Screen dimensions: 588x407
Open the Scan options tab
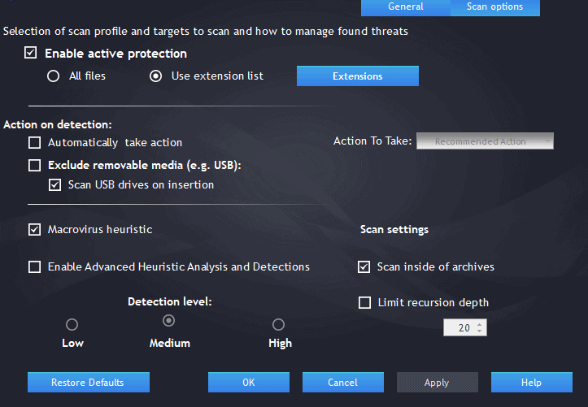(x=495, y=6)
